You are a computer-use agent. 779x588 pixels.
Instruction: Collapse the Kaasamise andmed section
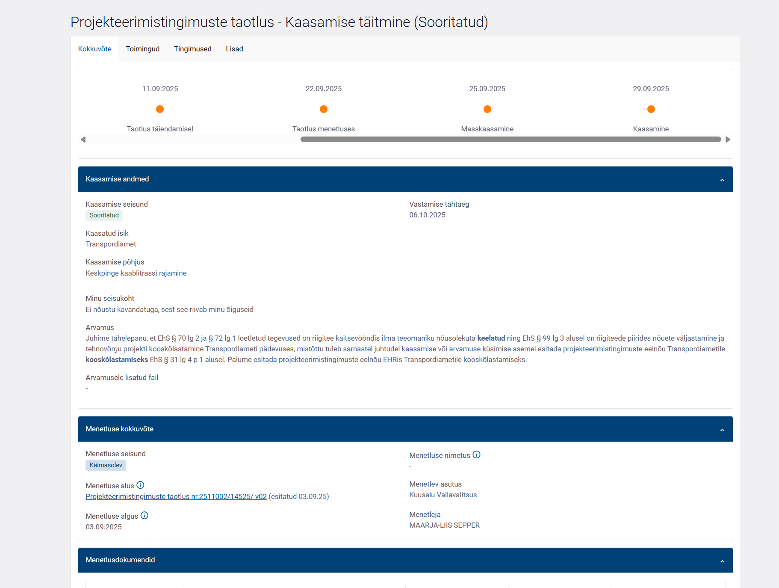pos(722,180)
